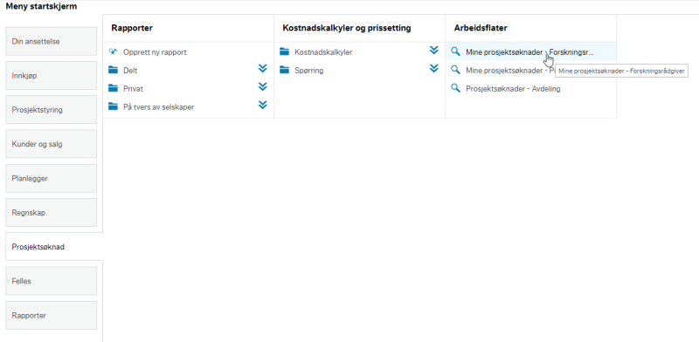699x342 pixels.
Task: Open the Rapporter sidebar menu tab
Action: [52, 315]
